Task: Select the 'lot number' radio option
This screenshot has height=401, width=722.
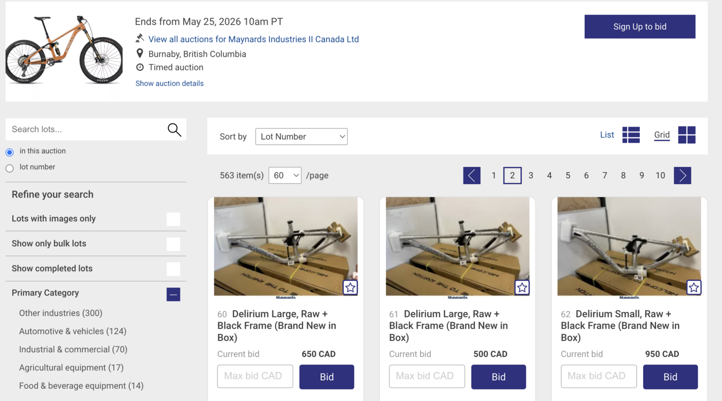Action: pyautogui.click(x=9, y=168)
